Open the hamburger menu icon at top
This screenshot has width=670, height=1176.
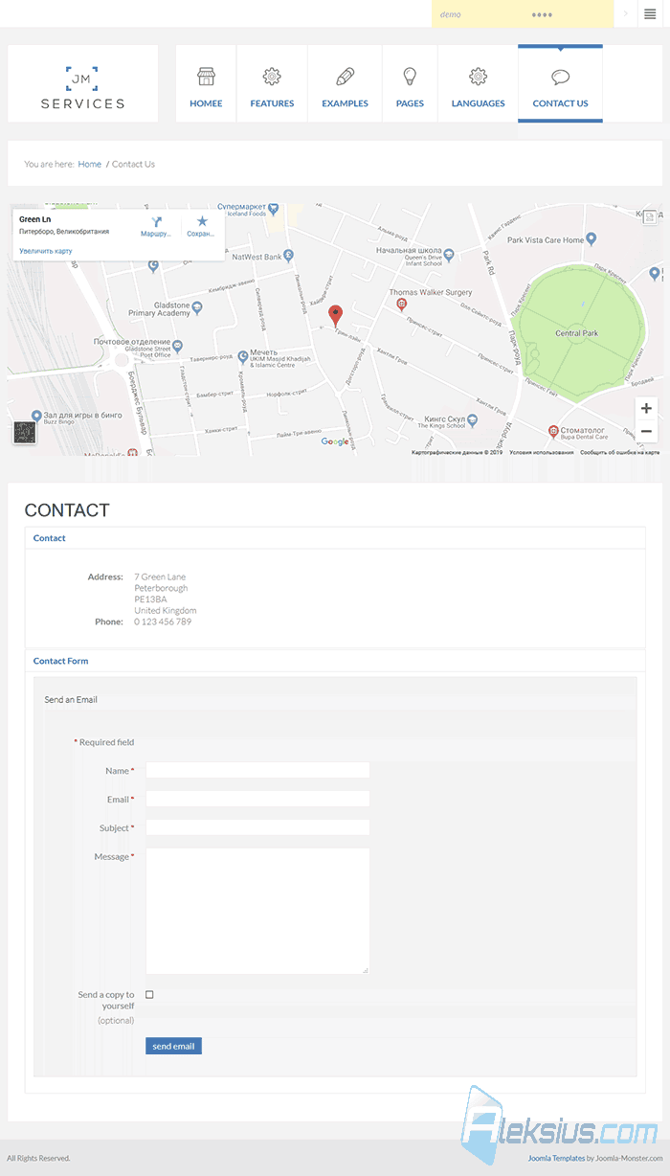coord(650,14)
